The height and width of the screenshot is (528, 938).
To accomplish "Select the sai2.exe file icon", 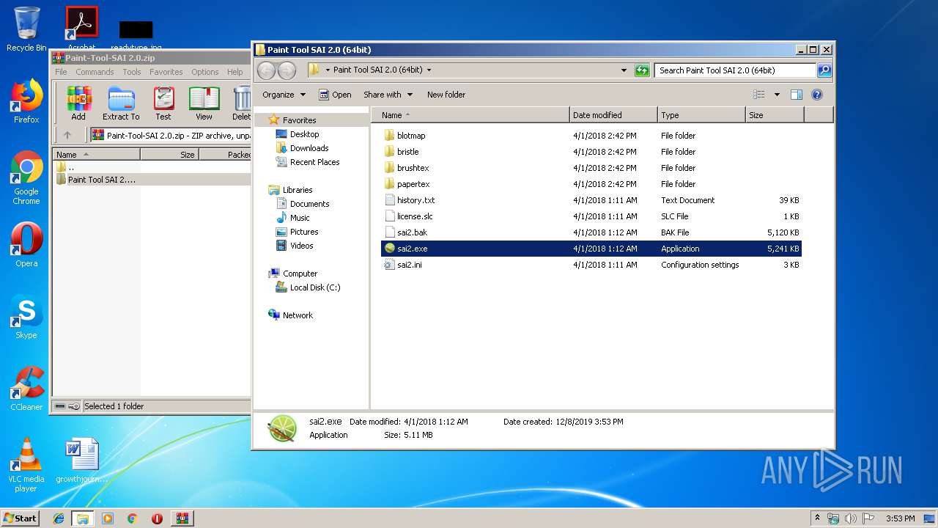I will [x=390, y=249].
